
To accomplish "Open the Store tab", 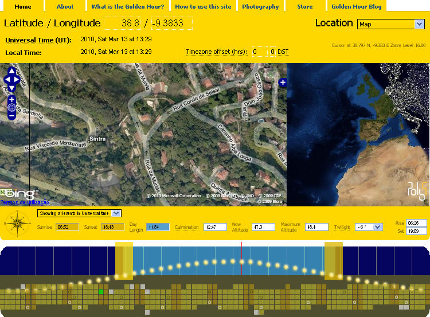I will 305,6.
